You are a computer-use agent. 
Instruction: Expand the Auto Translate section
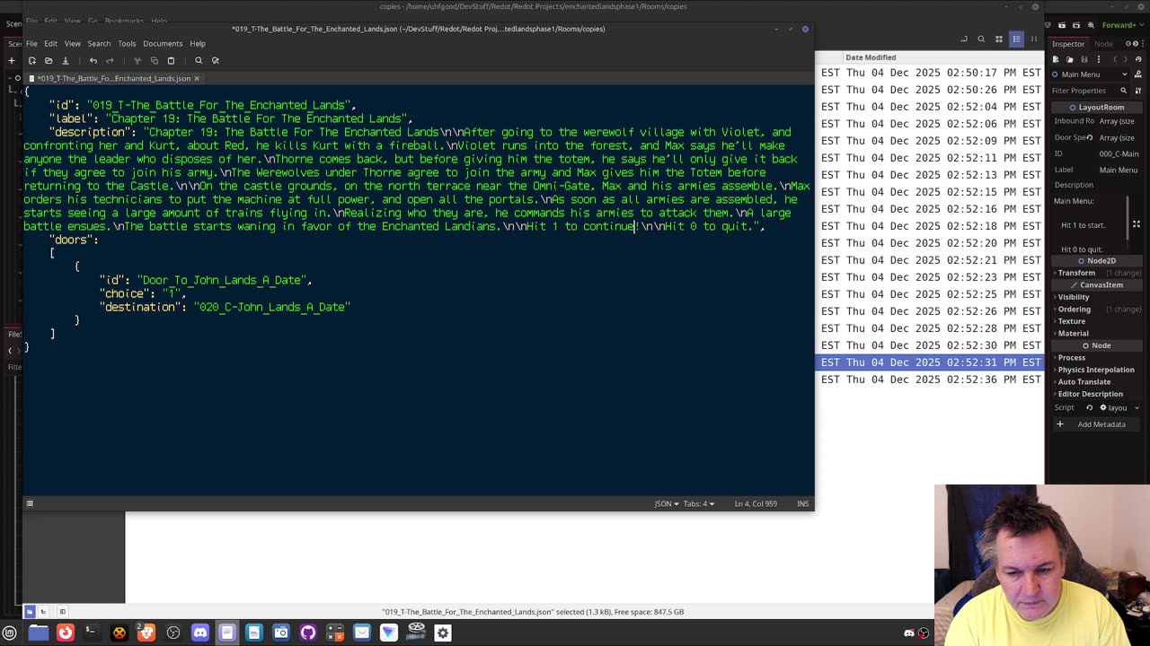pyautogui.click(x=1084, y=382)
